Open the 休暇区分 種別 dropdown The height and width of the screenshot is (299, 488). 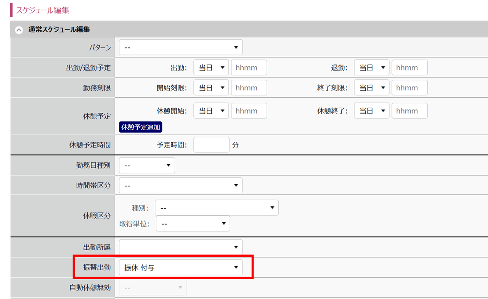click(x=217, y=208)
